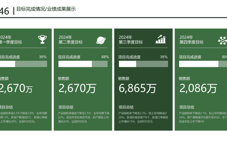227x143 pixels.
Task: Select 2024年 label in fourth quarter card
Action: 186,37
